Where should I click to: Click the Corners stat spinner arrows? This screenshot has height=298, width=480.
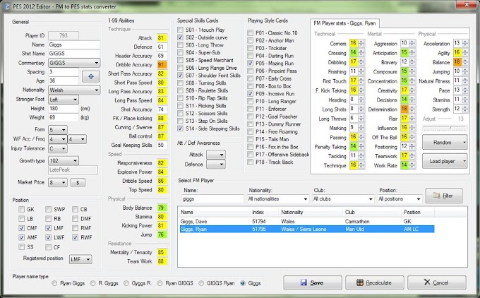tap(361, 44)
